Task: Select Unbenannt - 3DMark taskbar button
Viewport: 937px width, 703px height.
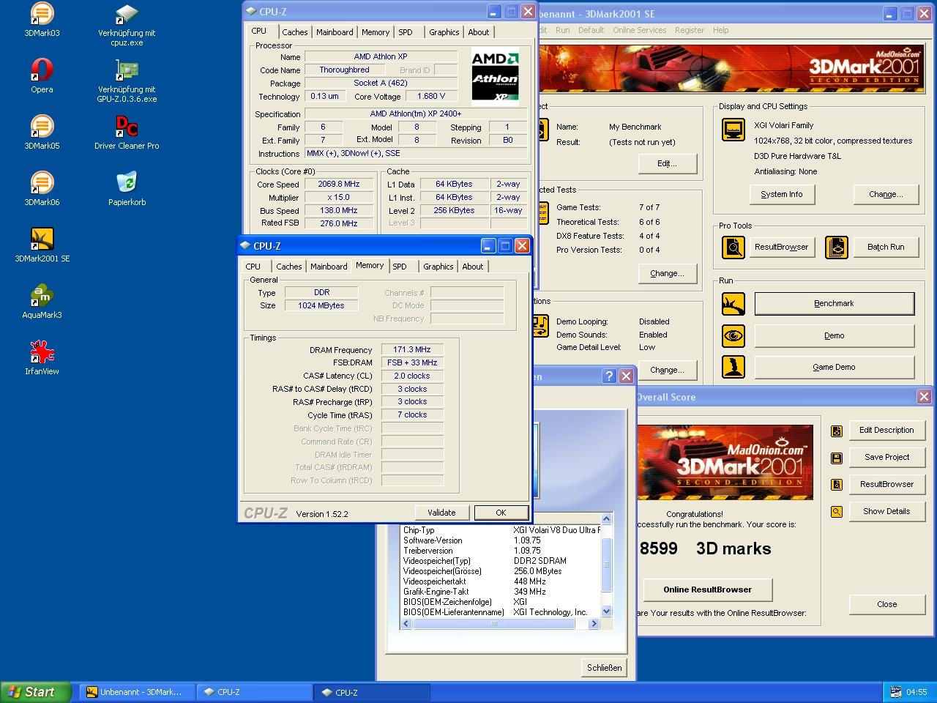Action: point(138,692)
